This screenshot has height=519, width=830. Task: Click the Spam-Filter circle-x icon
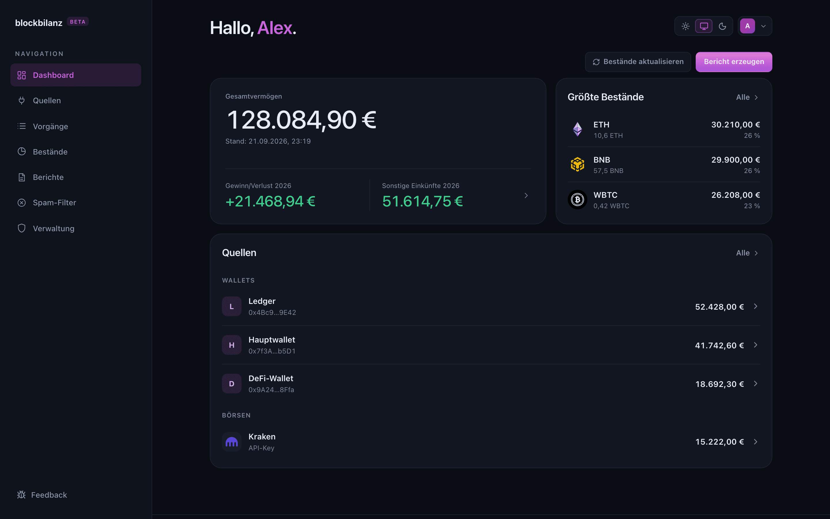[x=22, y=202]
